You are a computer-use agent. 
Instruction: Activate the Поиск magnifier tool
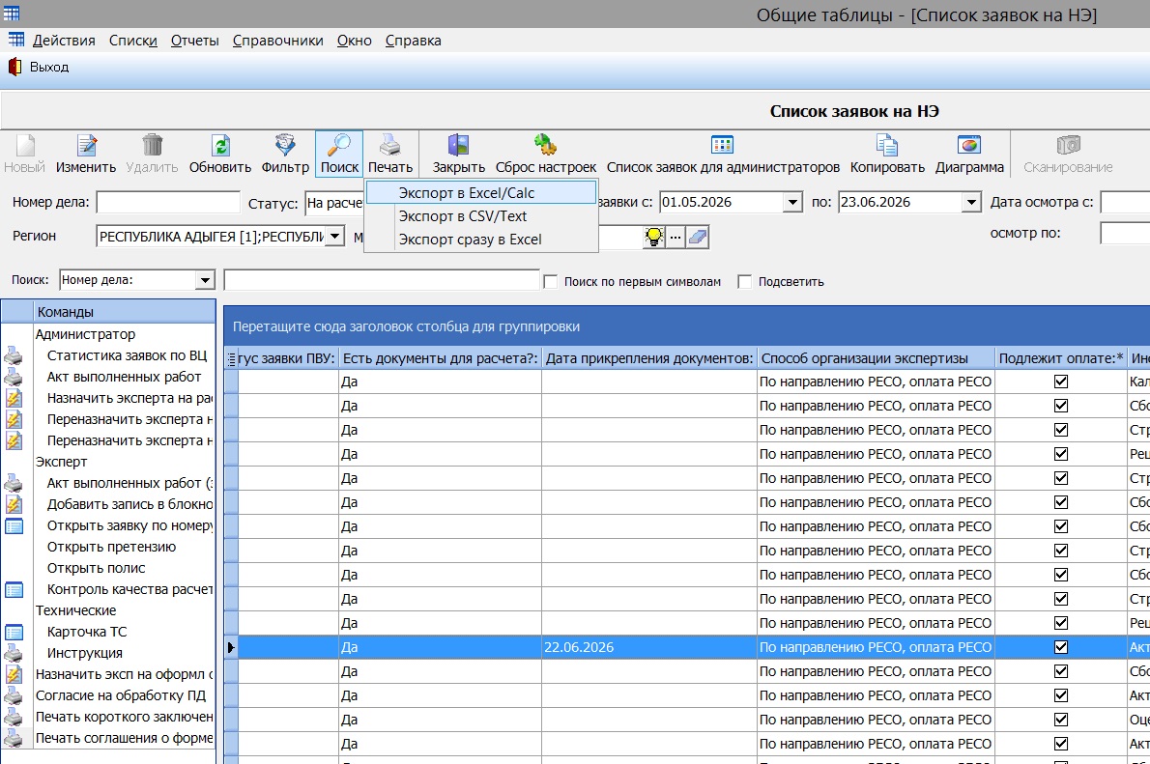339,154
